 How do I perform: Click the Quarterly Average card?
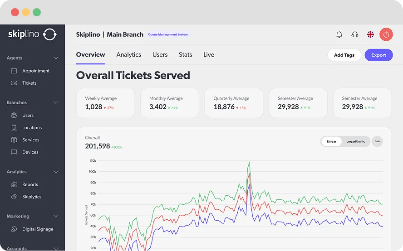pyautogui.click(x=234, y=103)
